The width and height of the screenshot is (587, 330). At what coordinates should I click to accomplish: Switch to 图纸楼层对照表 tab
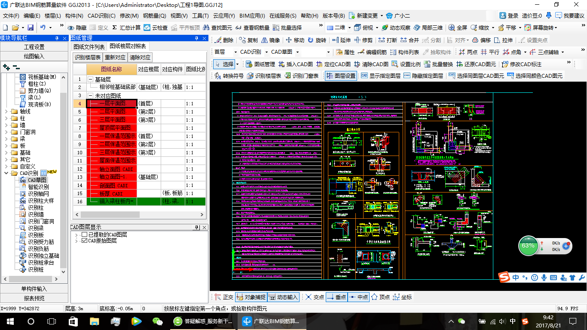click(x=128, y=46)
